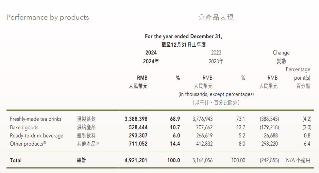Click the 3,388,398 revenue value
The width and height of the screenshot is (319, 173).
tap(136, 119)
